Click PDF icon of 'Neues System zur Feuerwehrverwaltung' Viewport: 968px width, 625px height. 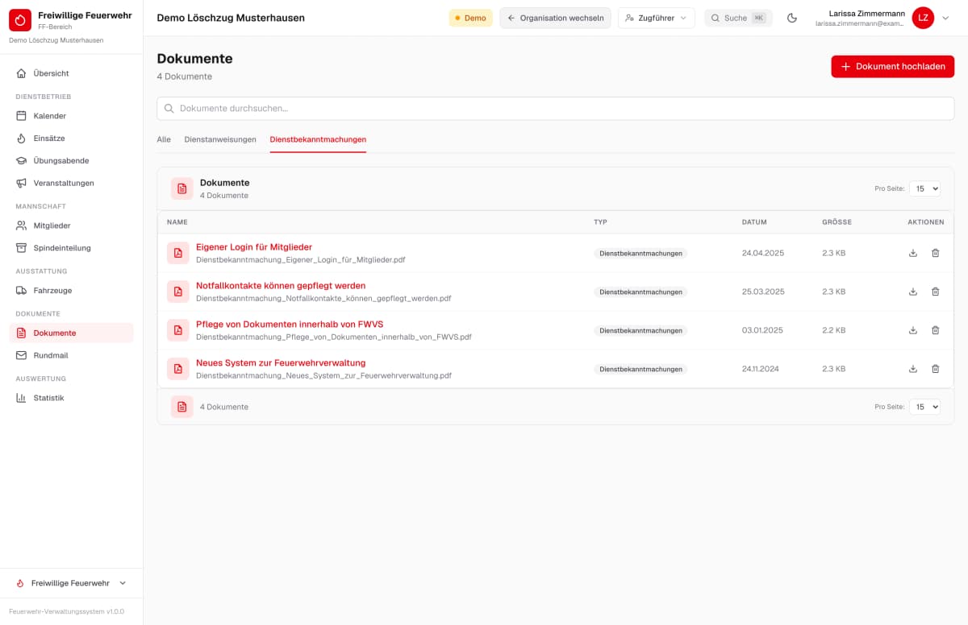click(178, 369)
